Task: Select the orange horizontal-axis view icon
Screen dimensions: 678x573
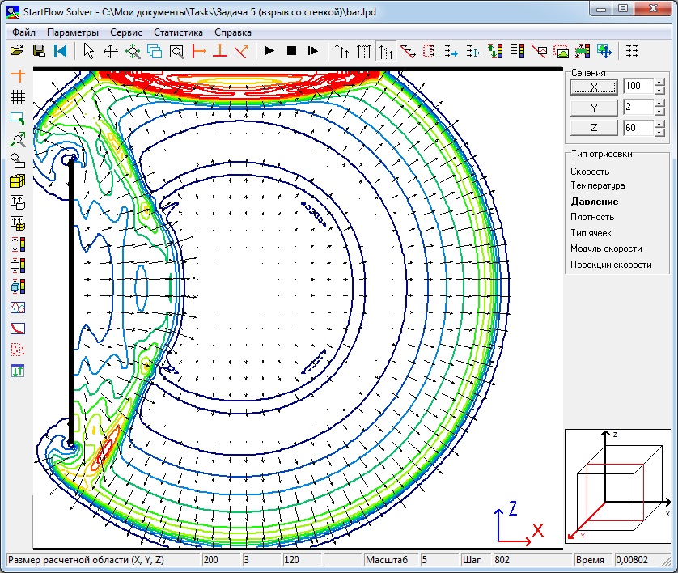Action: point(198,52)
